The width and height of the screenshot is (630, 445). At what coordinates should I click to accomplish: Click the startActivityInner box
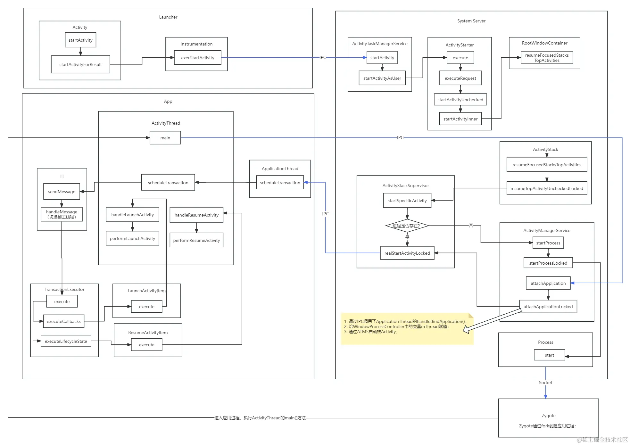coord(460,119)
